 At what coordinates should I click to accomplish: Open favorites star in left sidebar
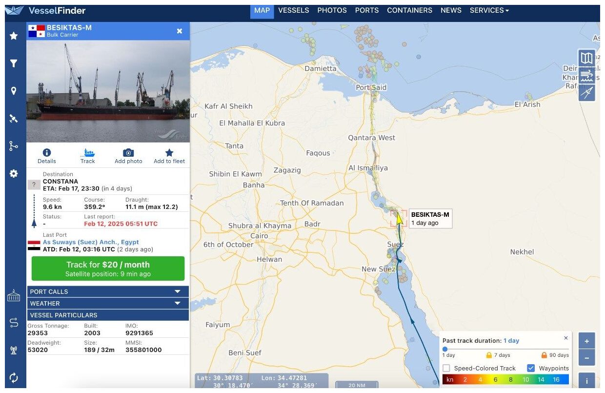pos(14,36)
